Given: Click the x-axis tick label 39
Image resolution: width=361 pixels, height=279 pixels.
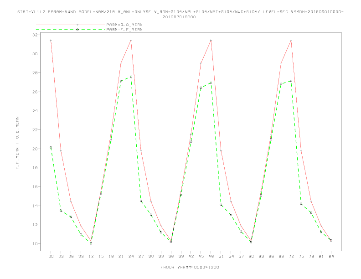Looking at the screenshot, I should click(x=181, y=256).
